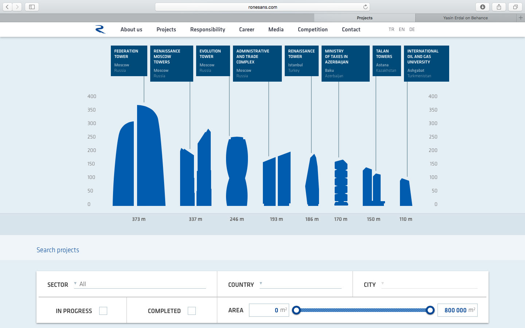
Task: Select the Renaissance Moscow Towers silhouette
Action: pos(196,168)
